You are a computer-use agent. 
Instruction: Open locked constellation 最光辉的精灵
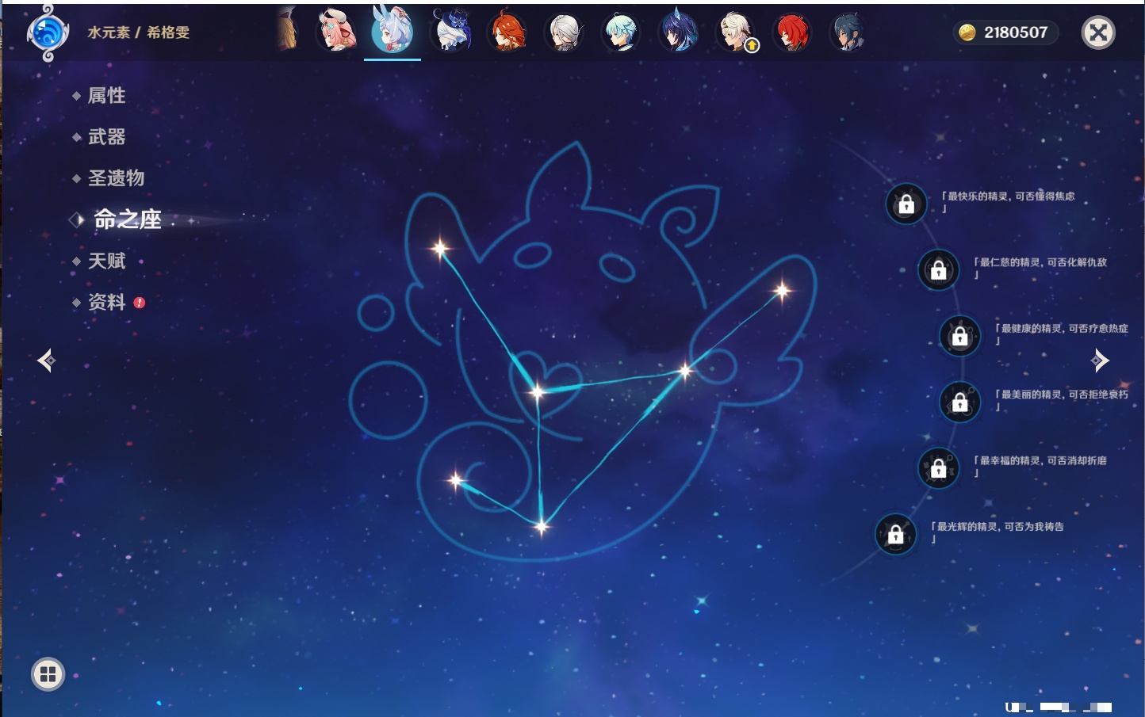click(x=895, y=535)
